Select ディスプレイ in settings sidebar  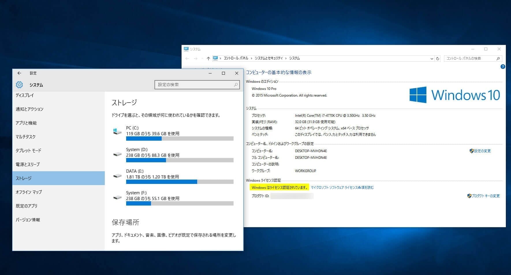[x=25, y=95]
